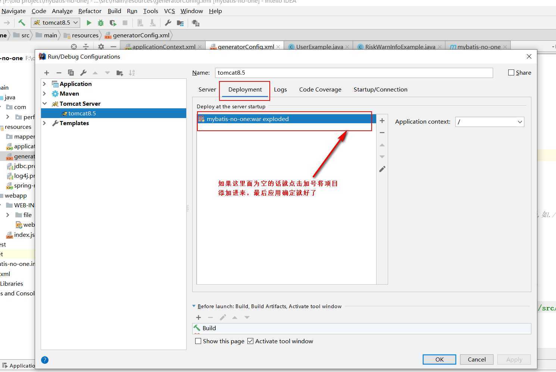Open settings via the wrench icon in main toolbar

click(x=168, y=23)
